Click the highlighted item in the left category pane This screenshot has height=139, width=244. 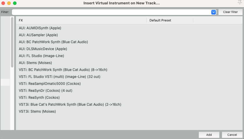pyautogui.click(x=5, y=82)
